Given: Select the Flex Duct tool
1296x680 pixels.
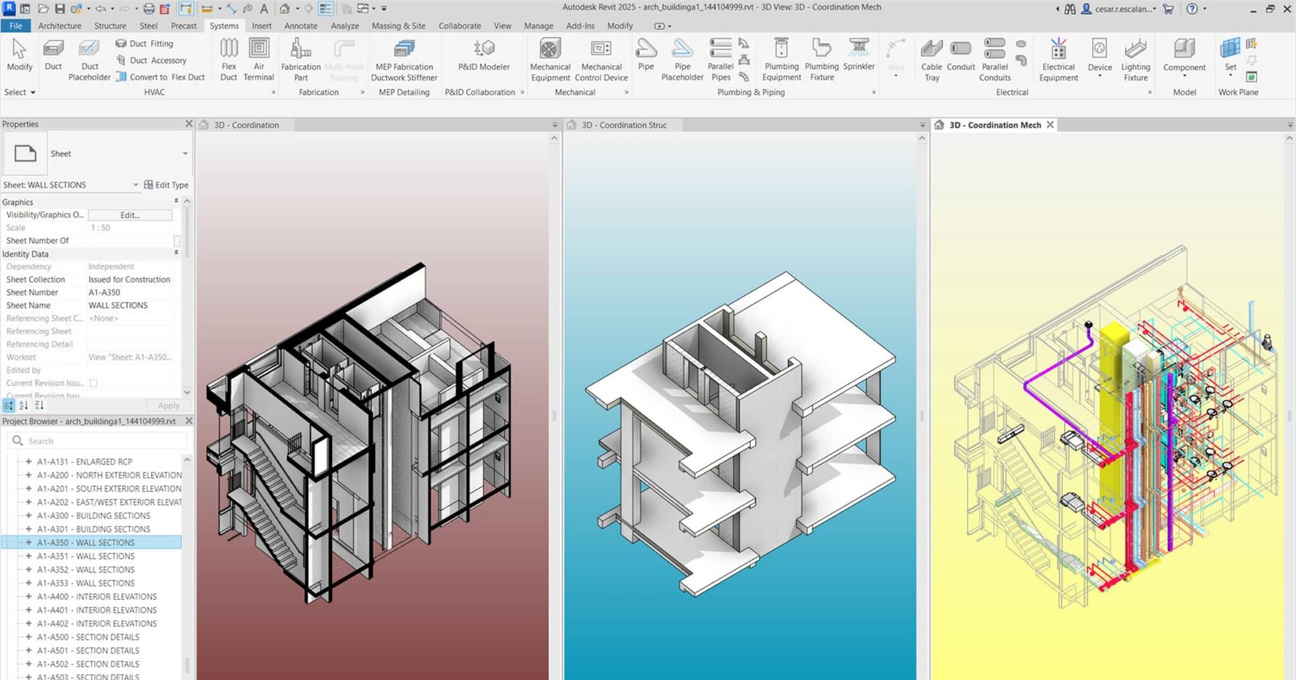Looking at the screenshot, I should point(228,57).
